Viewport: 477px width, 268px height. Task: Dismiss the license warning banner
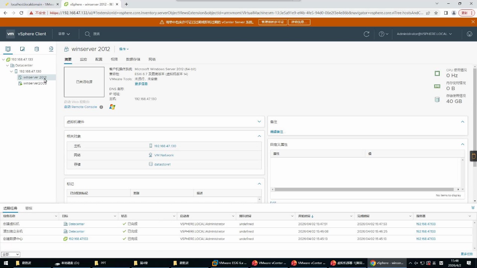(473, 22)
